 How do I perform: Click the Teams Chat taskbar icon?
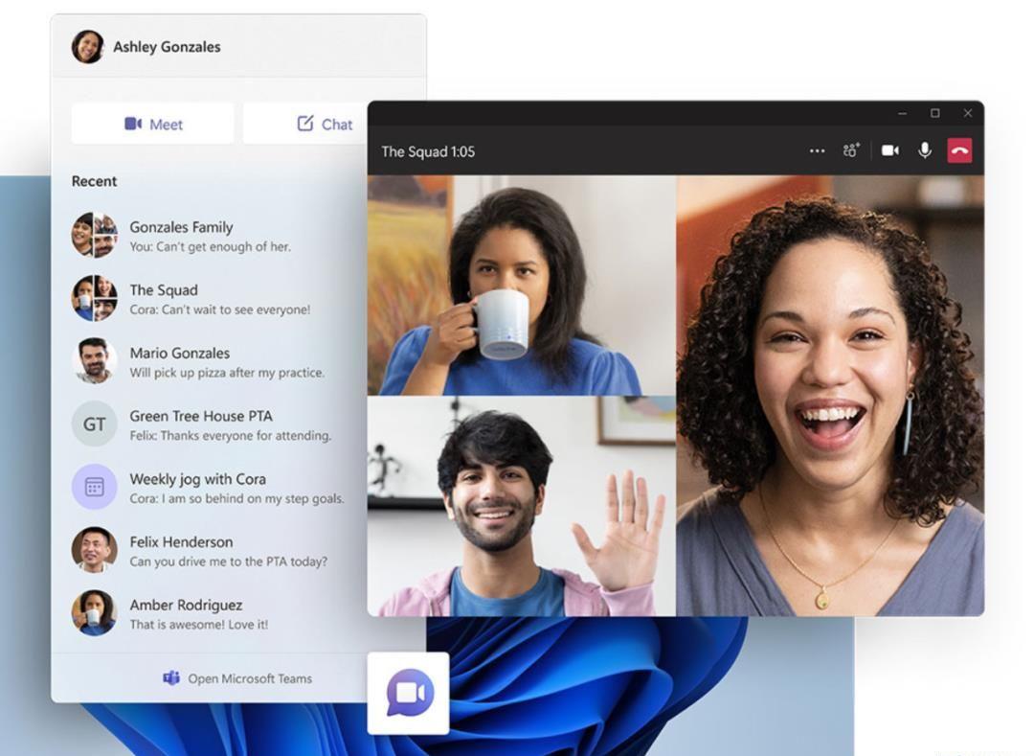409,693
